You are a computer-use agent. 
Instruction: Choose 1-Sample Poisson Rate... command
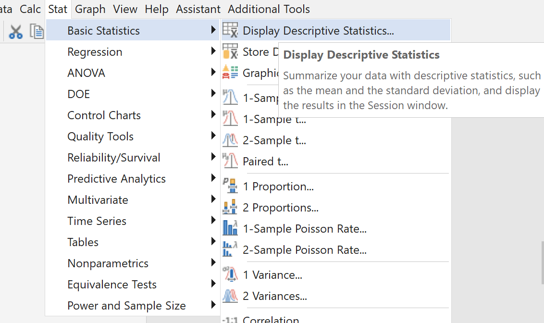tap(336, 229)
